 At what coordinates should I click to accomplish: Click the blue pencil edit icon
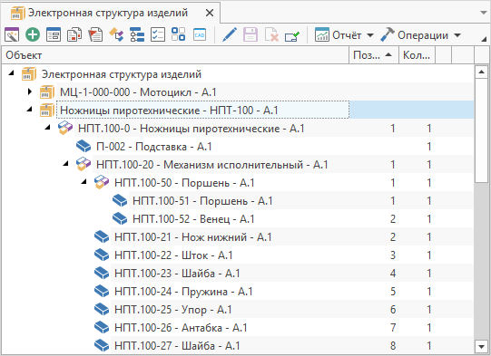pyautogui.click(x=230, y=34)
